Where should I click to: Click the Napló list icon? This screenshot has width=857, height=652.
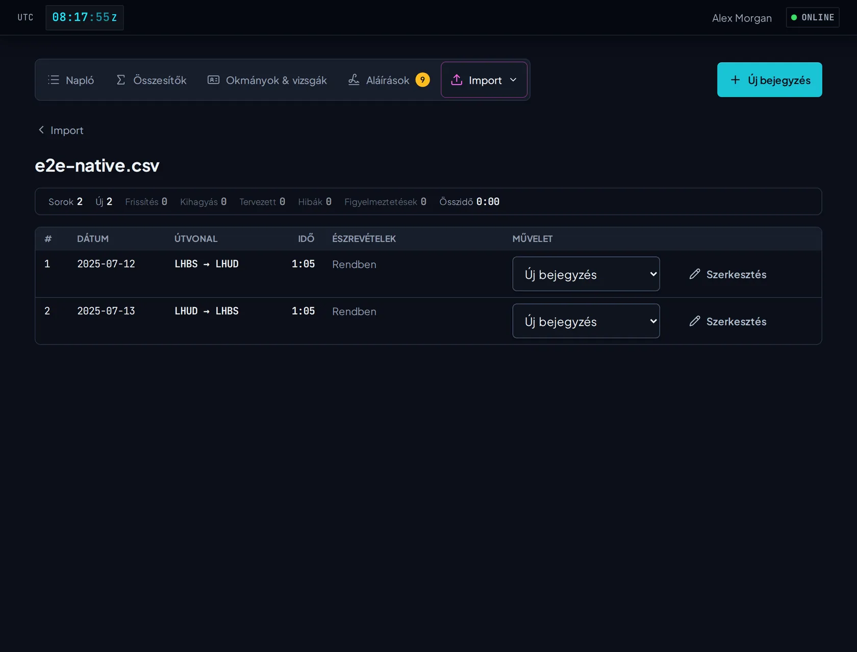pos(54,80)
